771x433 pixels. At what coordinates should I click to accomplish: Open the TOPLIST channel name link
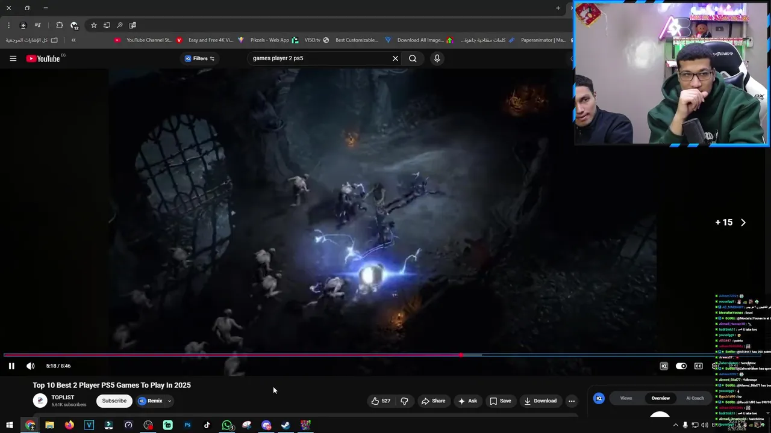pyautogui.click(x=63, y=398)
